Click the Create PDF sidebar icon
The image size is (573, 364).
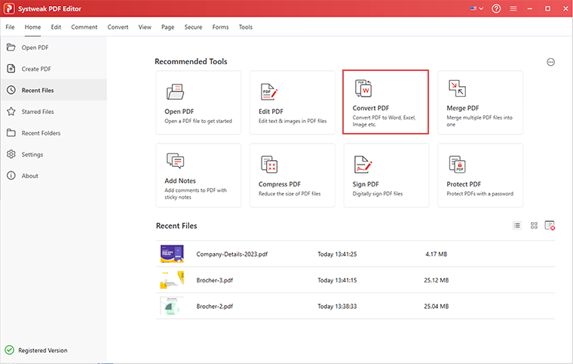(x=11, y=69)
